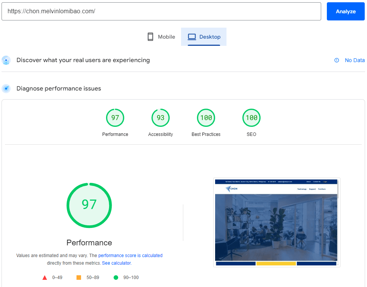Select the Desktop tab
The image size is (367, 287).
click(204, 37)
